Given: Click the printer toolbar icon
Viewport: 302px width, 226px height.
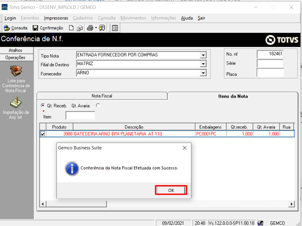Looking at the screenshot, I should pos(90,28).
